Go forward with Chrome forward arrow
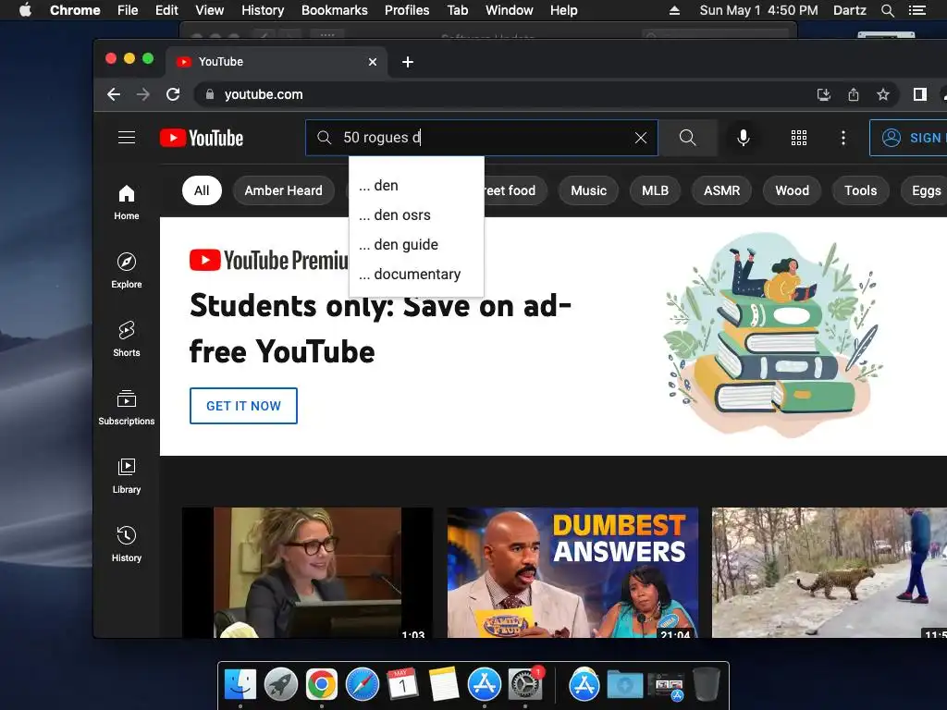947x710 pixels. 143,94
